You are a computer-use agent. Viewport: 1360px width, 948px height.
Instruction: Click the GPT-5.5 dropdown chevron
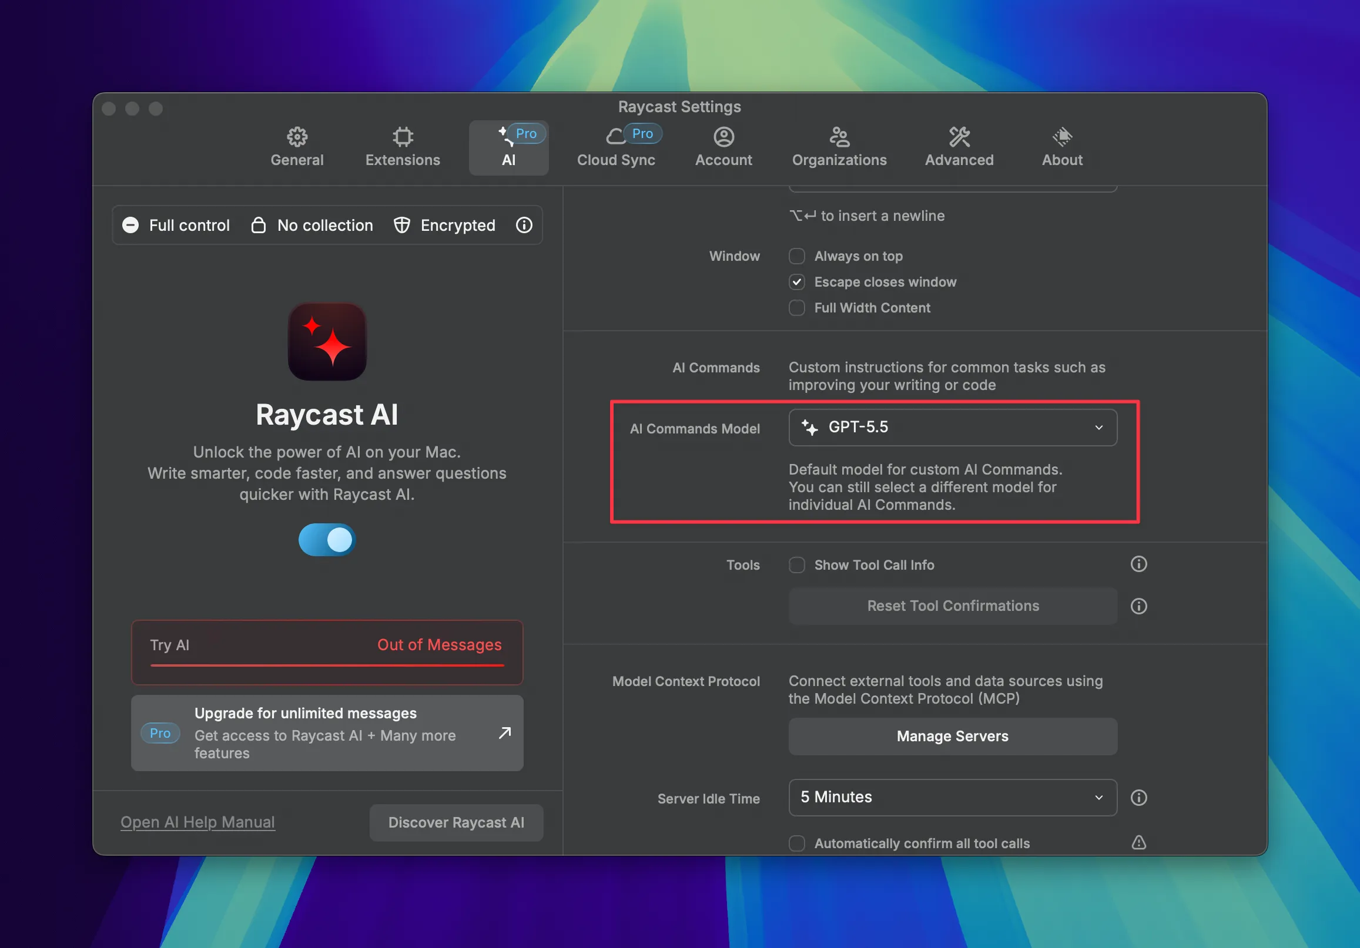tap(1099, 428)
